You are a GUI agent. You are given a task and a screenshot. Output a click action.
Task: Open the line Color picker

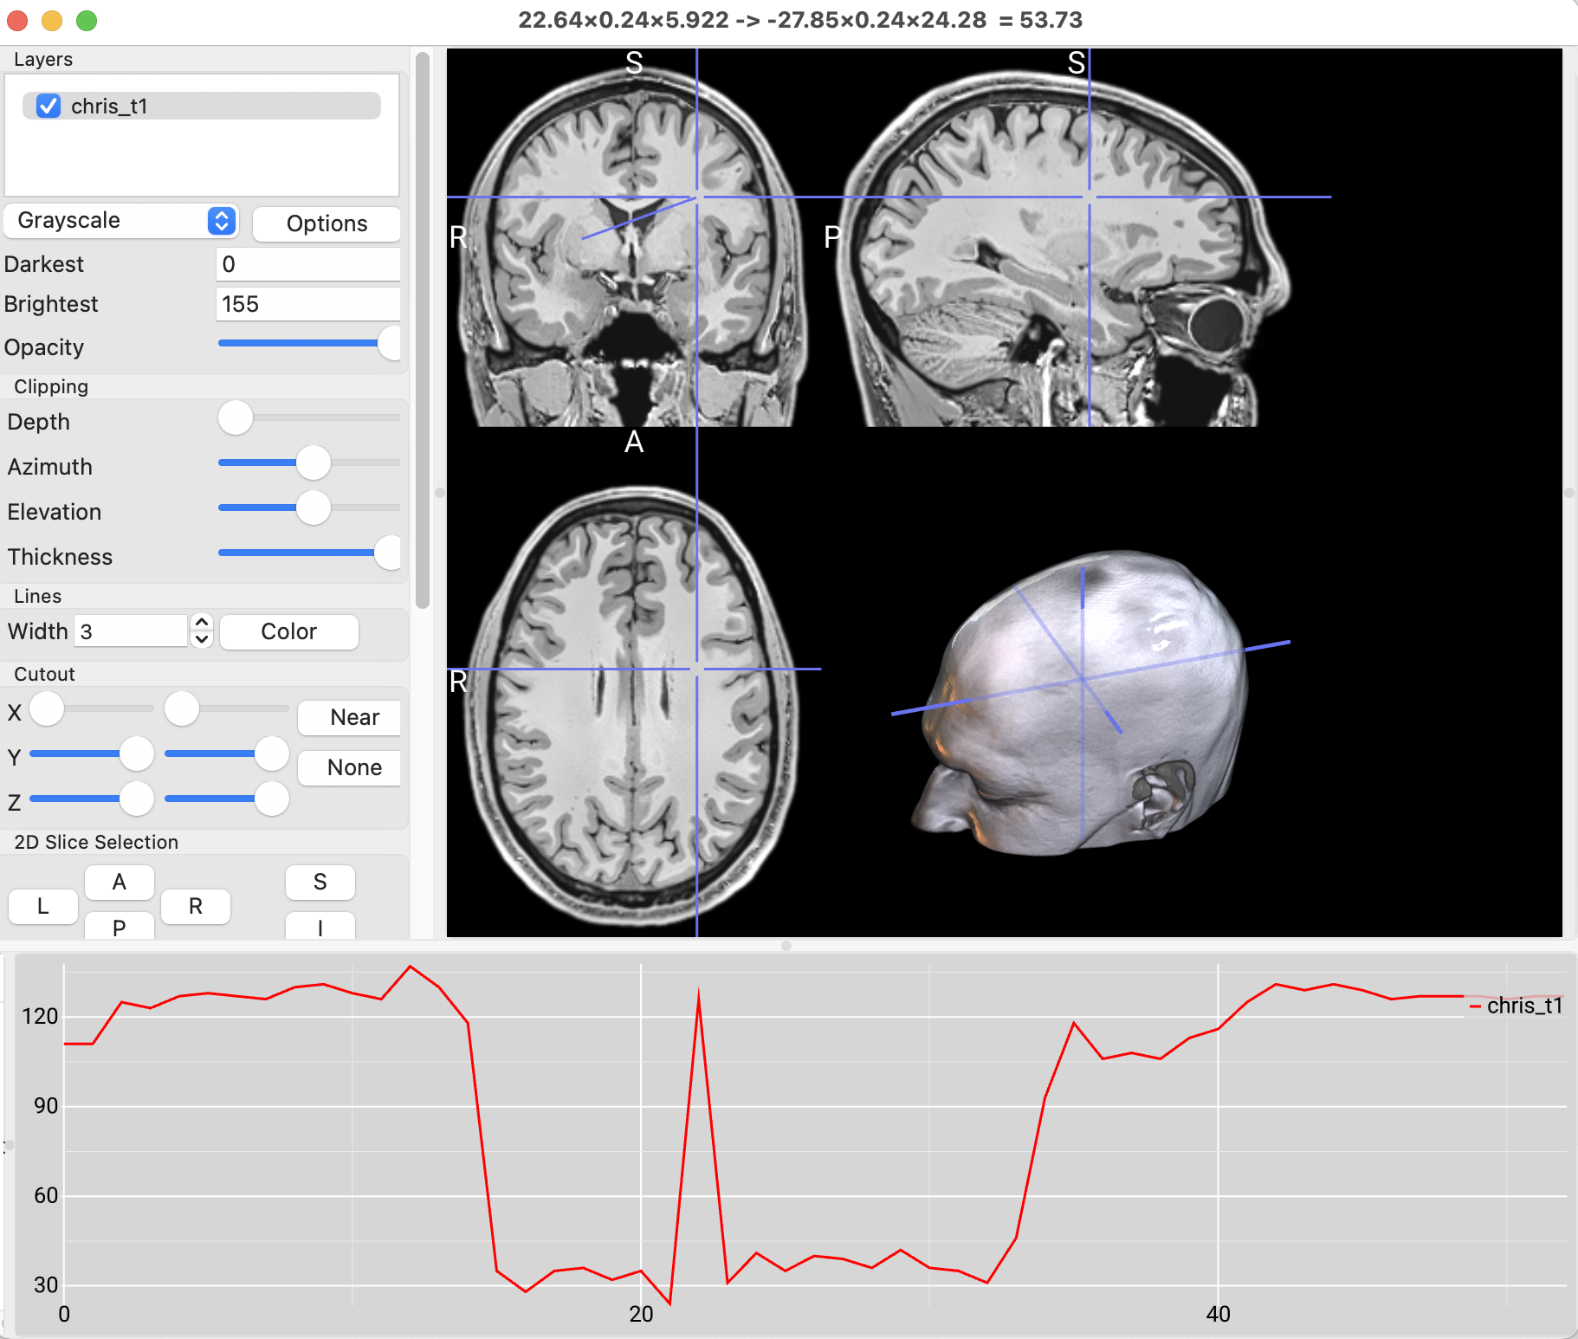[x=288, y=631]
